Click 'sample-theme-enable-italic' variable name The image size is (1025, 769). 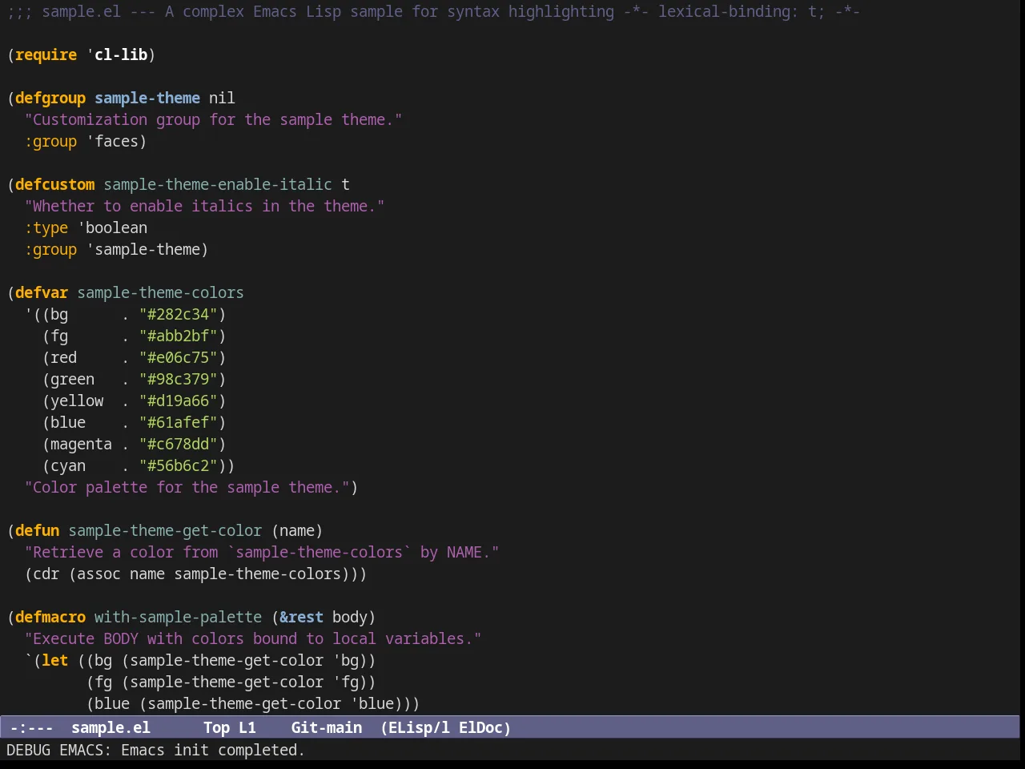(x=218, y=184)
